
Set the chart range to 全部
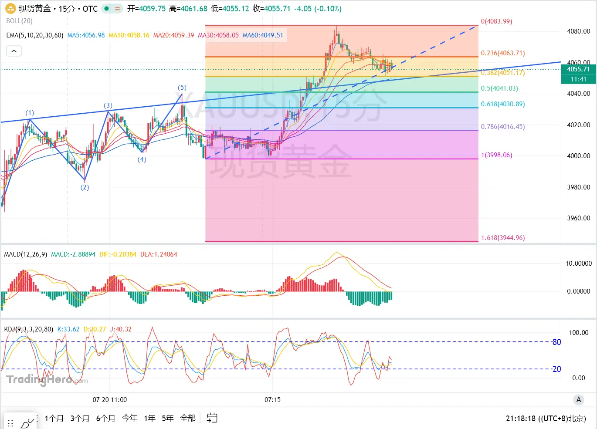(188, 418)
